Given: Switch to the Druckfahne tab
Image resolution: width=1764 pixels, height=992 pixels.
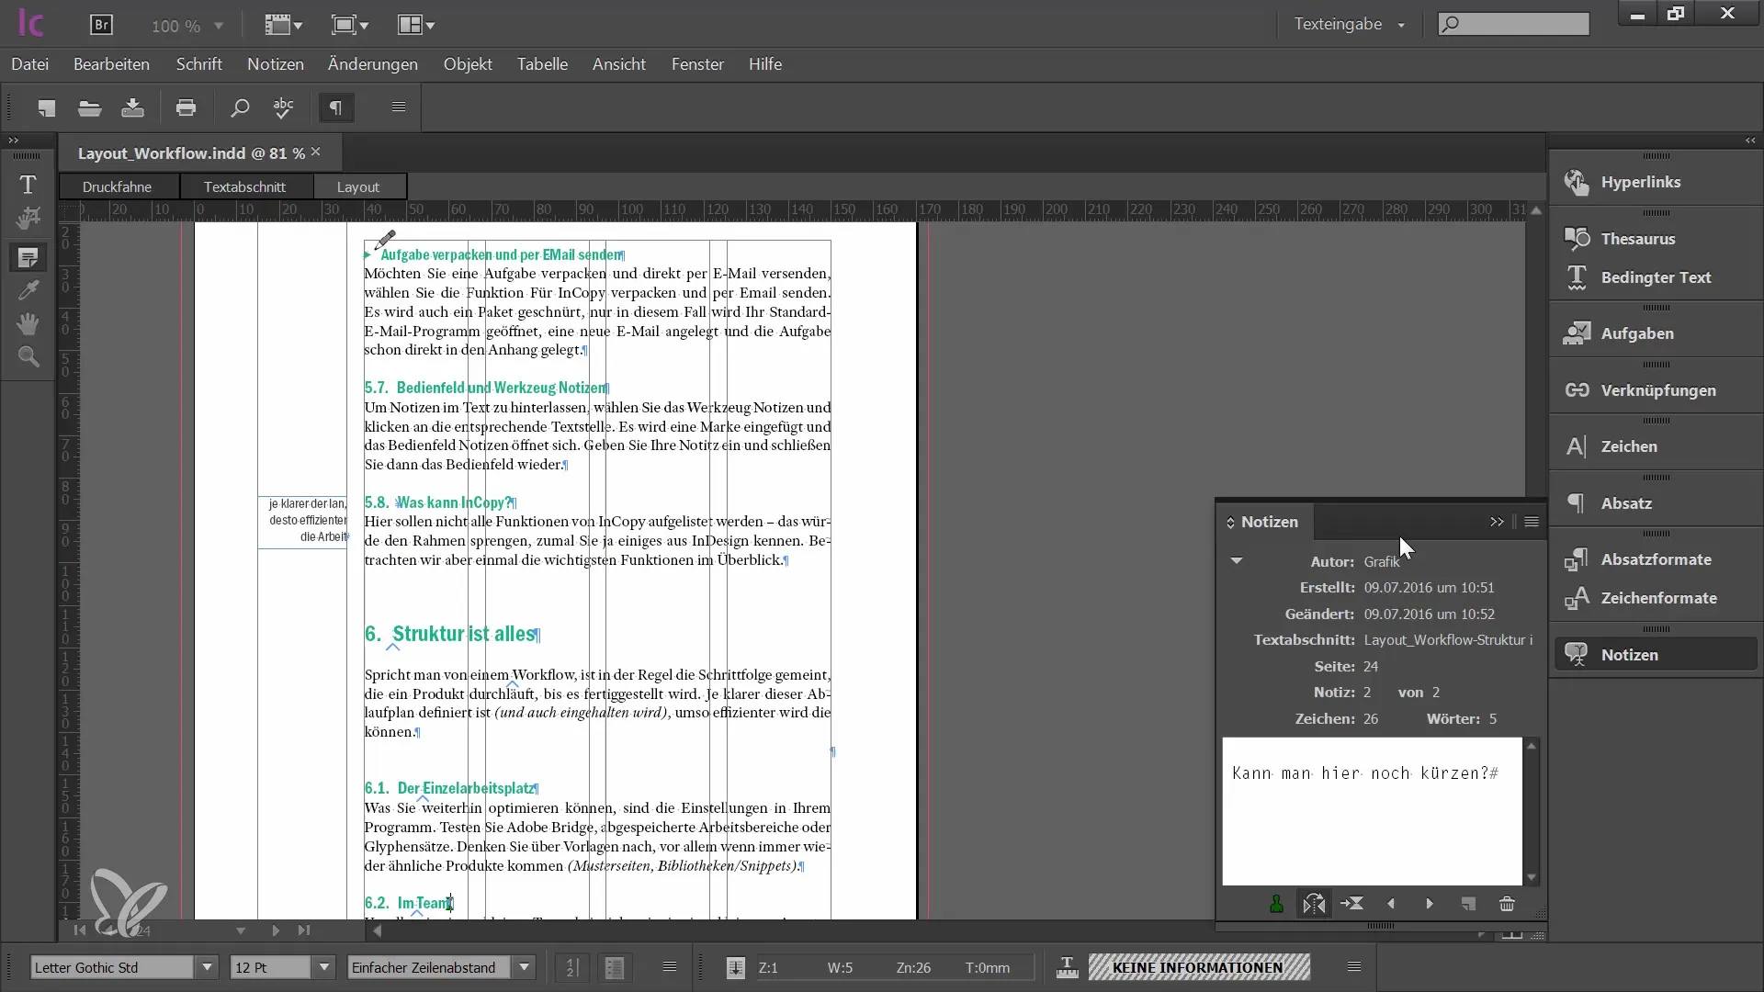Looking at the screenshot, I should point(117,186).
